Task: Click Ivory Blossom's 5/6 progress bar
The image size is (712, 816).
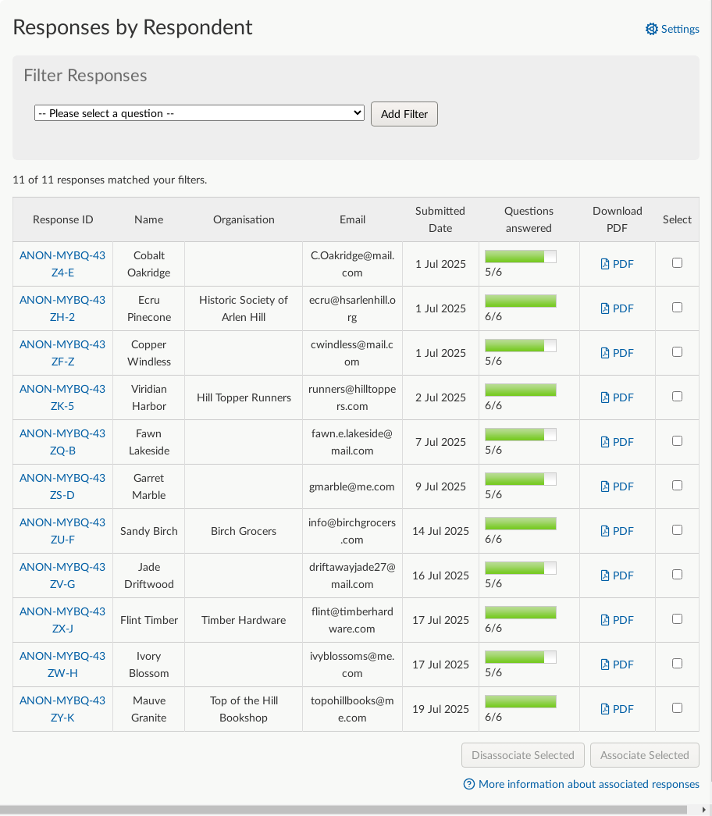Action: pyautogui.click(x=521, y=657)
